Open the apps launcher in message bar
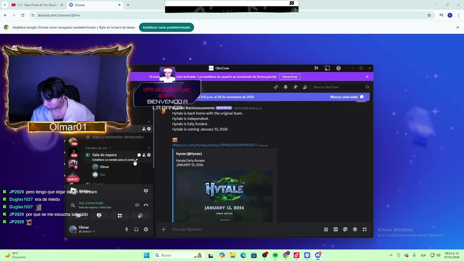 [x=365, y=229]
